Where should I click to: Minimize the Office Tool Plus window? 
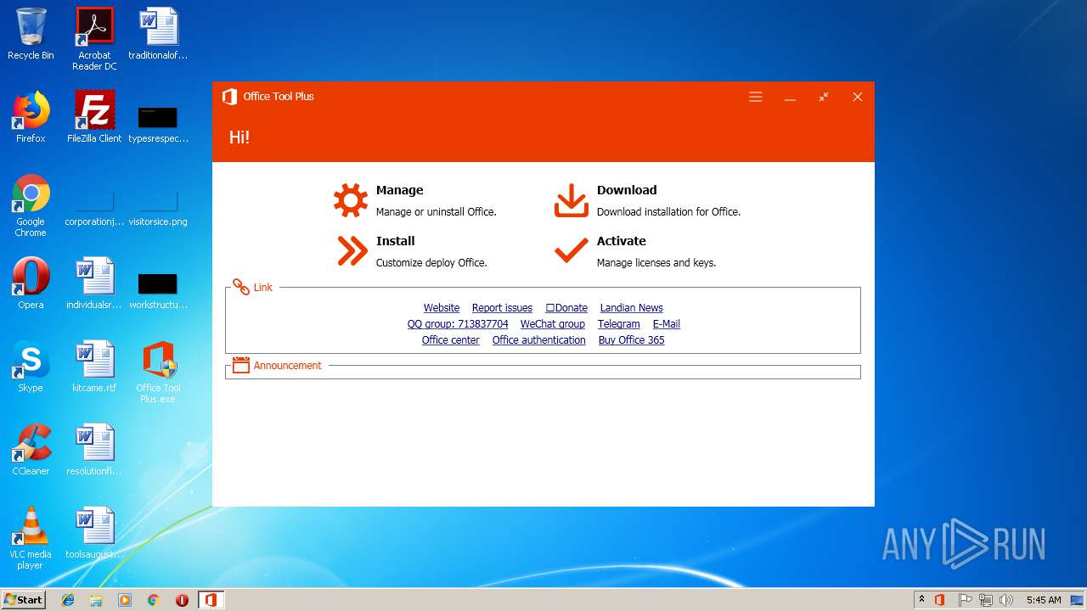790,97
